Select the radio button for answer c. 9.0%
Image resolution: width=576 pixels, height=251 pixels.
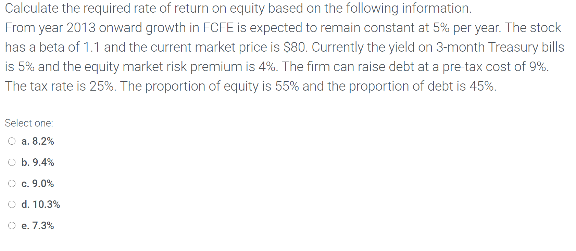[12, 183]
